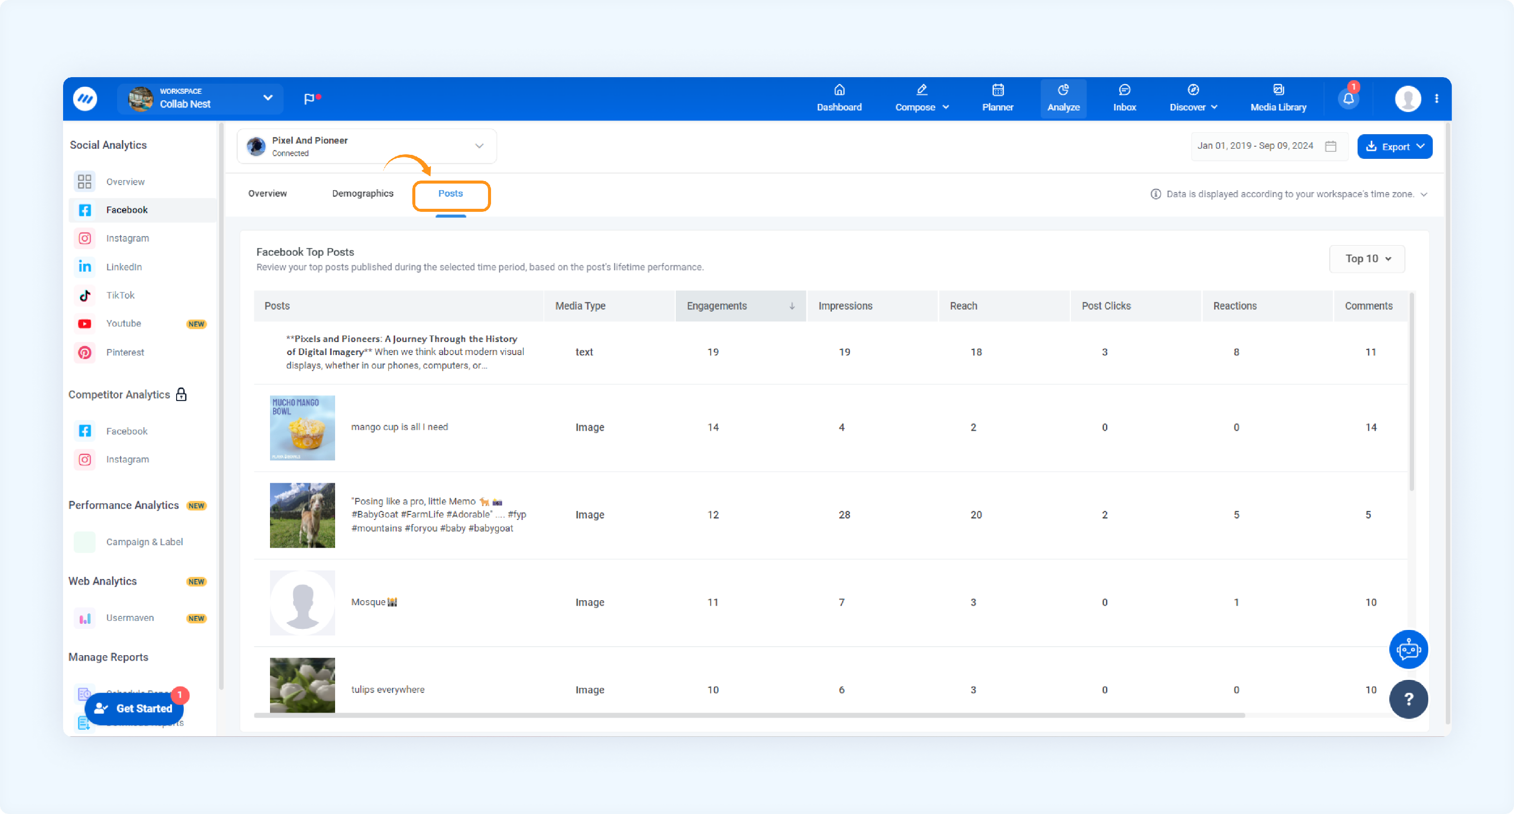Go to Dashboard in top navigation
The height and width of the screenshot is (814, 1514).
pyautogui.click(x=839, y=99)
